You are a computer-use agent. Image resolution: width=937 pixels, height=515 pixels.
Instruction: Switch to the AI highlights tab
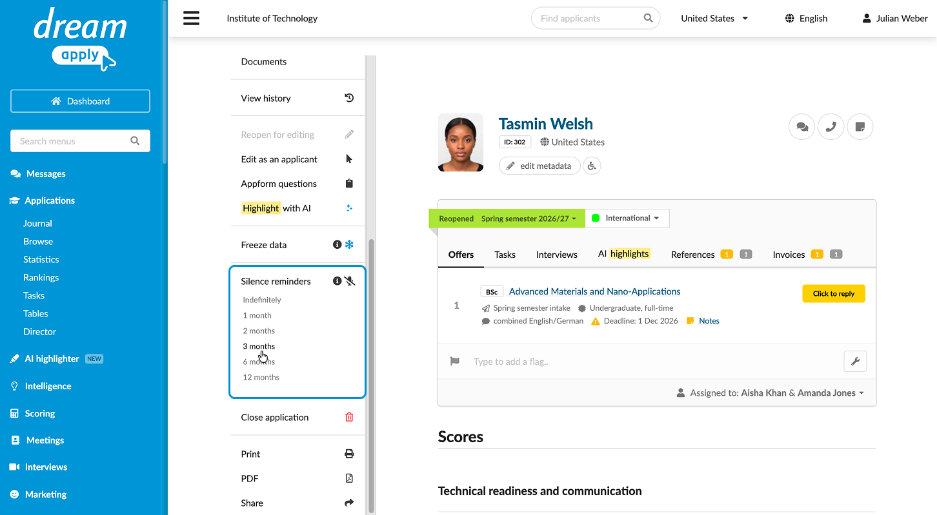tap(623, 254)
